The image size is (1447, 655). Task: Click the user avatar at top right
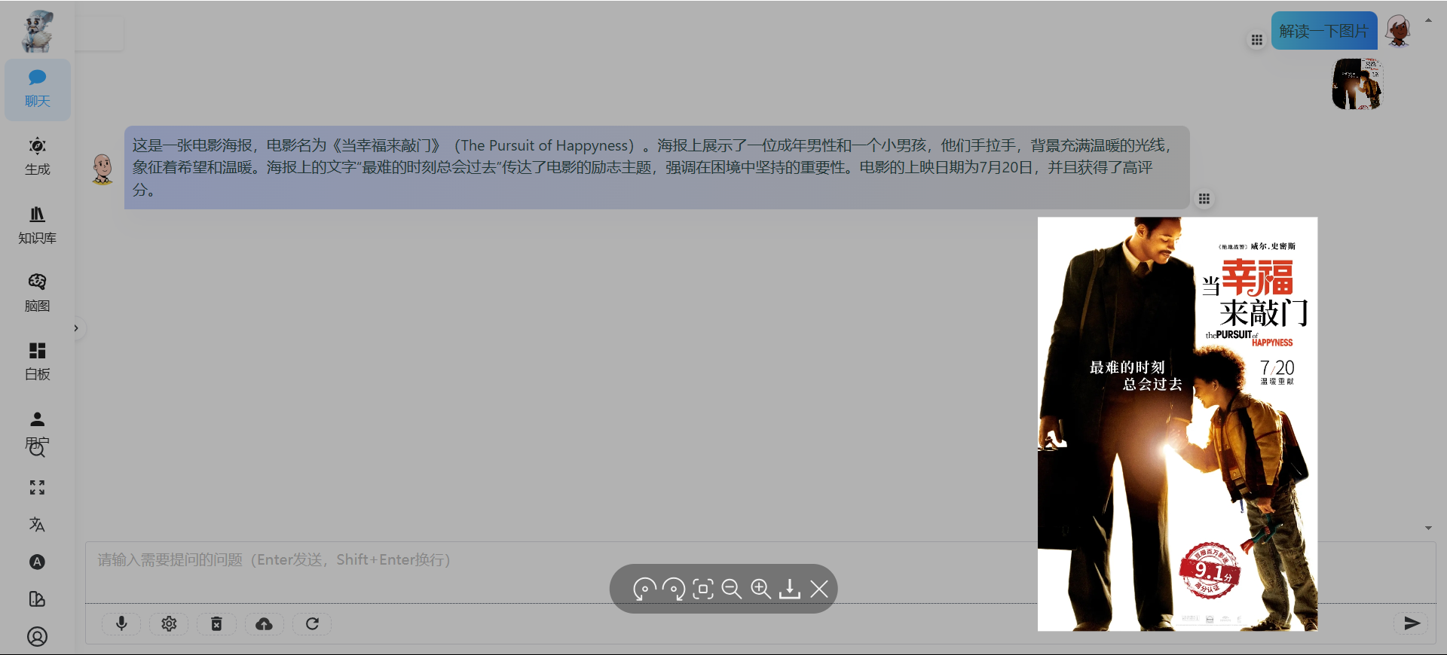(x=1399, y=31)
